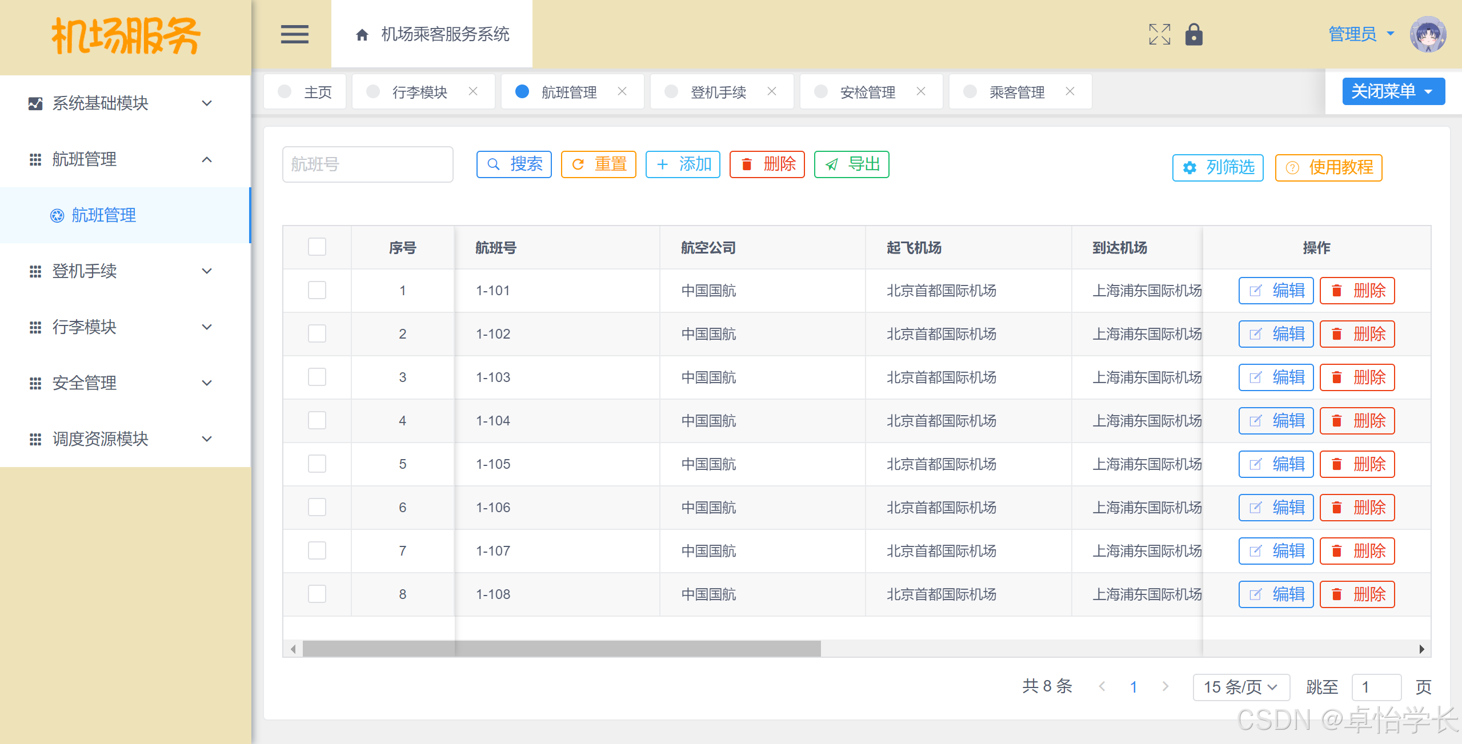The image size is (1462, 744).
Task: Click the 导出 export button
Action: point(852,164)
